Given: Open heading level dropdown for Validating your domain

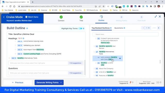Looking at the screenshot, I should tap(20, 45).
